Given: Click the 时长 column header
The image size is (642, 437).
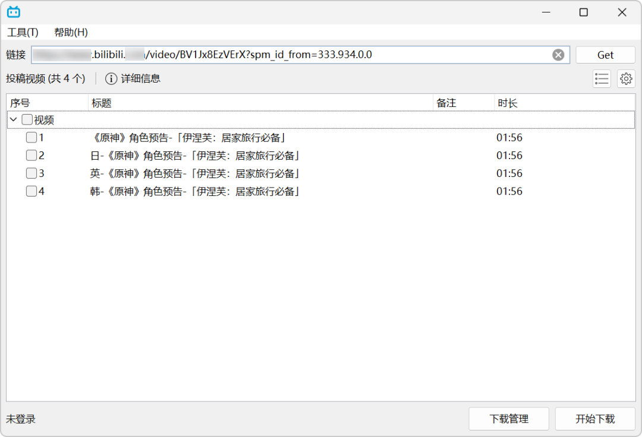Looking at the screenshot, I should pos(565,103).
